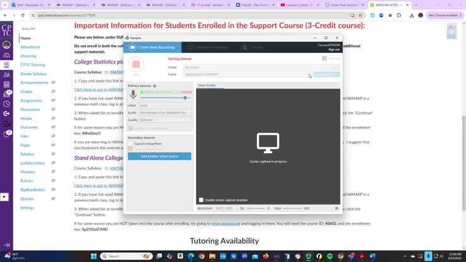Viewport: 466px width, 262px height.
Task: Toggle the checkbox below Quality dropdown
Action: (130, 128)
